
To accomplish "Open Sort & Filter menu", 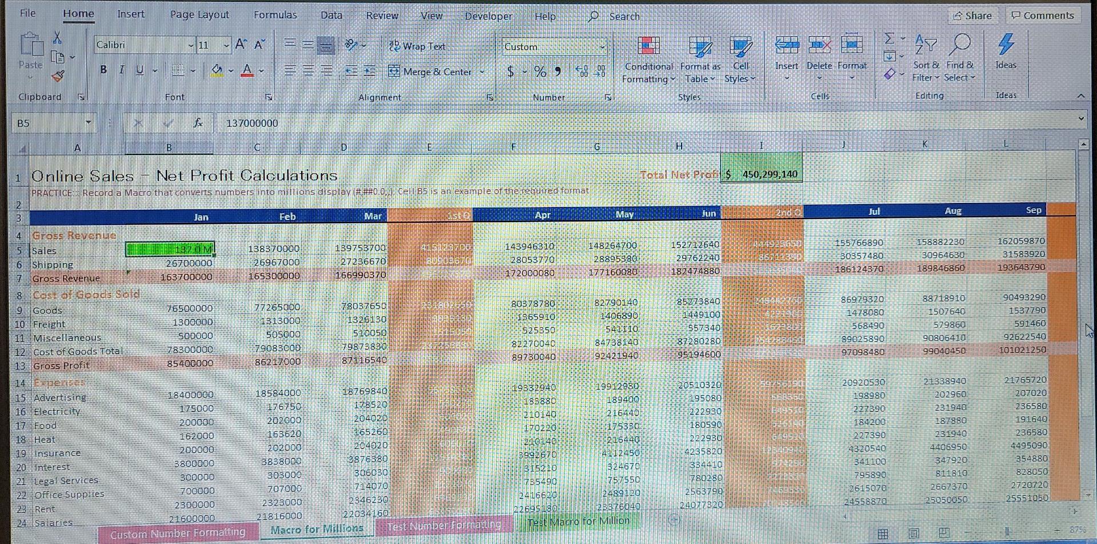I will pos(926,58).
